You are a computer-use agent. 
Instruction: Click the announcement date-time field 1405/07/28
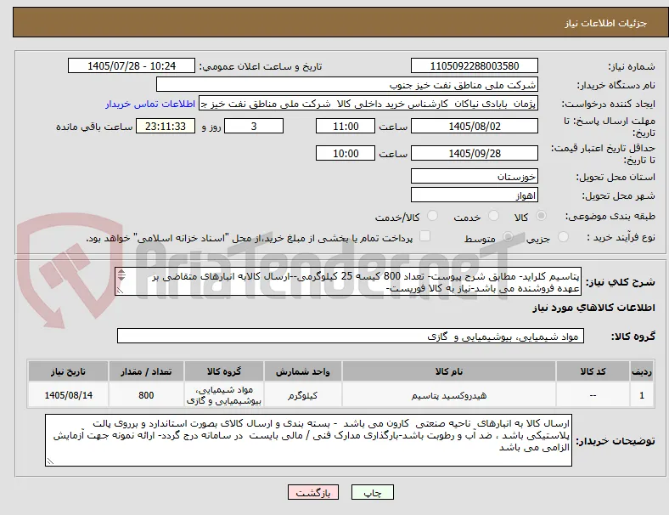132,66
